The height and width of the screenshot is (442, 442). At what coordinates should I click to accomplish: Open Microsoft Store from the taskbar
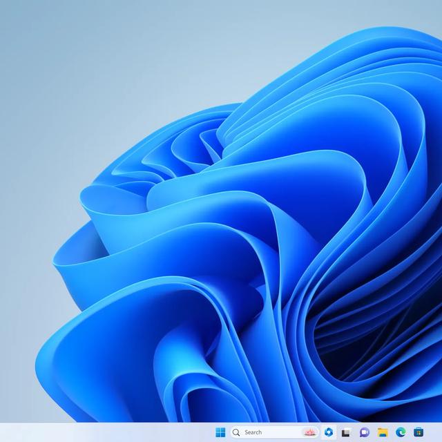click(419, 432)
